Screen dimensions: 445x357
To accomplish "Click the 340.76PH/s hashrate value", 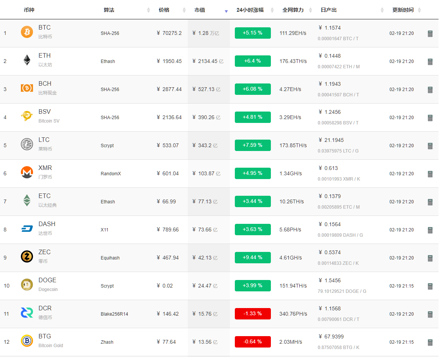I will tap(293, 314).
